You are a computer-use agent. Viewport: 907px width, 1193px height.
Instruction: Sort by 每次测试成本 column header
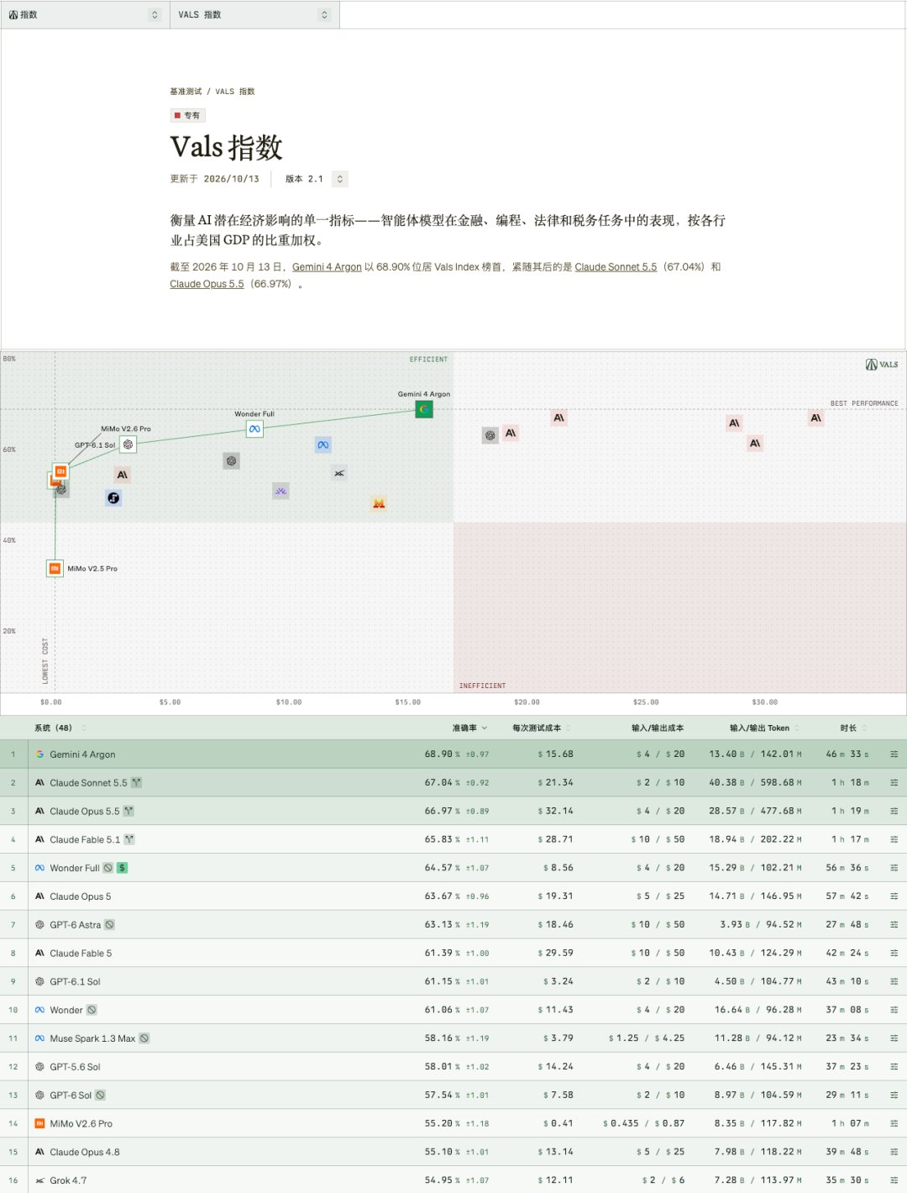(542, 728)
